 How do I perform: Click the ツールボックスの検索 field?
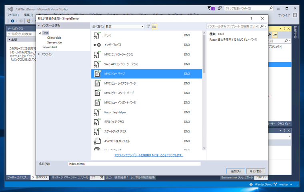(x=21, y=34)
